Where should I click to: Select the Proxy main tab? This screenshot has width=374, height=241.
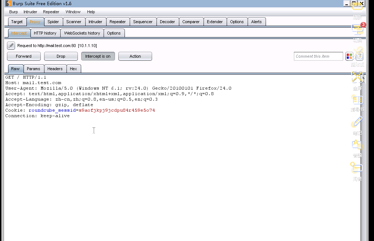pyautogui.click(x=35, y=22)
